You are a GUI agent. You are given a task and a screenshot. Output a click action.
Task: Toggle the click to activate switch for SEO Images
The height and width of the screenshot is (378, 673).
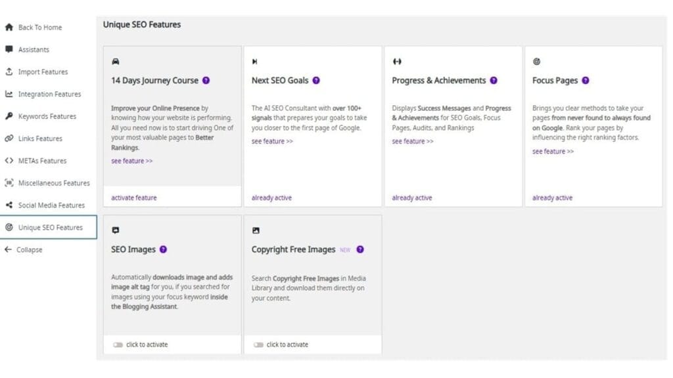pos(119,345)
